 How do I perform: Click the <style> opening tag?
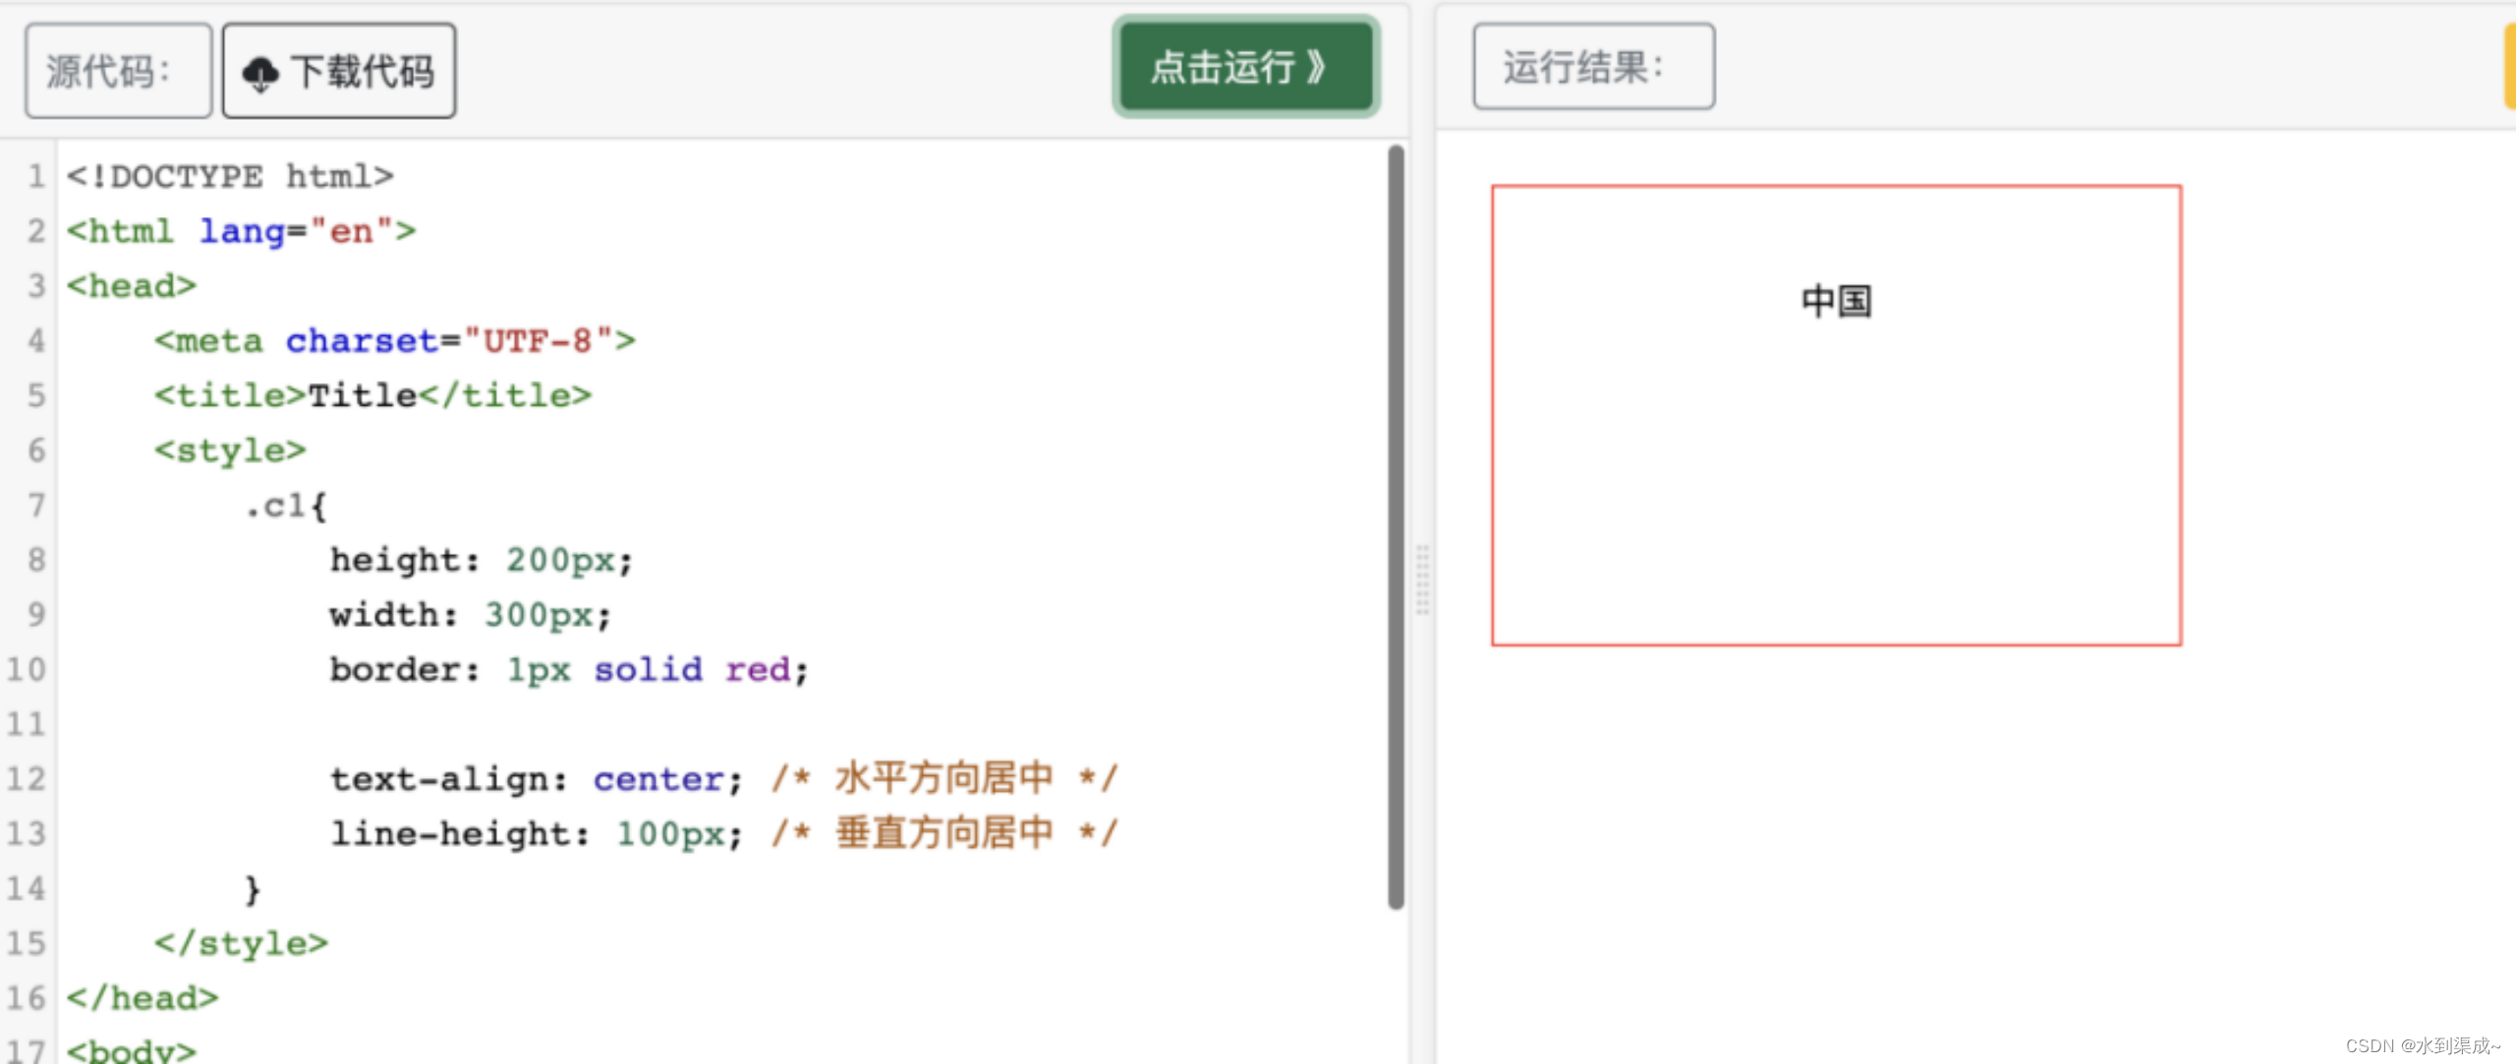pyautogui.click(x=230, y=451)
